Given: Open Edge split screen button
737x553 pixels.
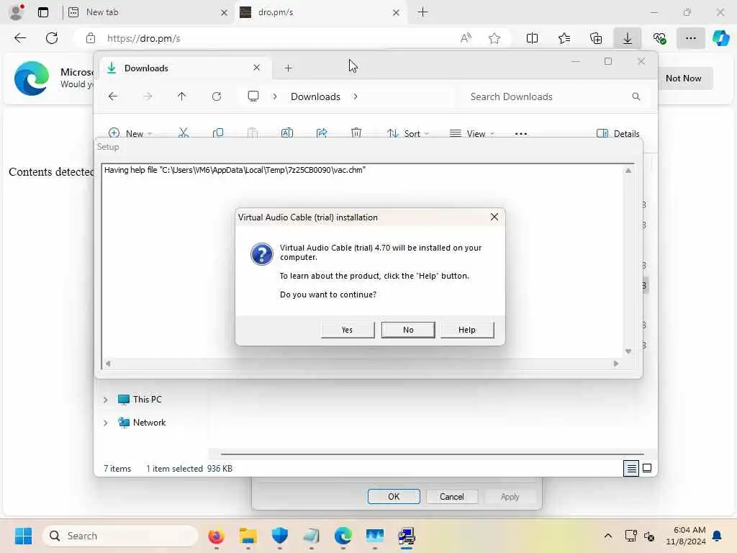Looking at the screenshot, I should [x=532, y=38].
